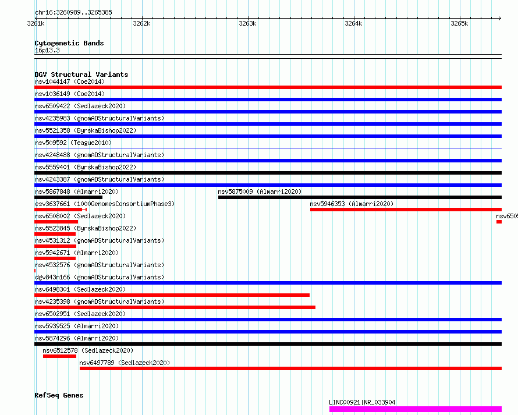The height and width of the screenshot is (415, 518).
Task: Click the 3263k ruler tick label
Action: pyautogui.click(x=247, y=23)
